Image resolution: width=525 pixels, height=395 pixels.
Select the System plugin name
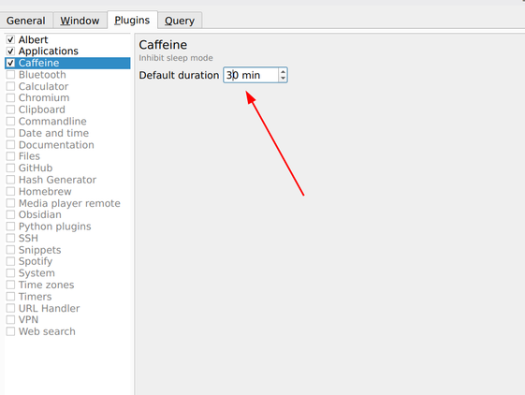(36, 273)
